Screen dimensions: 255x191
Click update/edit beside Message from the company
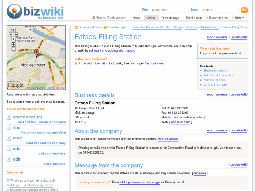(239, 165)
